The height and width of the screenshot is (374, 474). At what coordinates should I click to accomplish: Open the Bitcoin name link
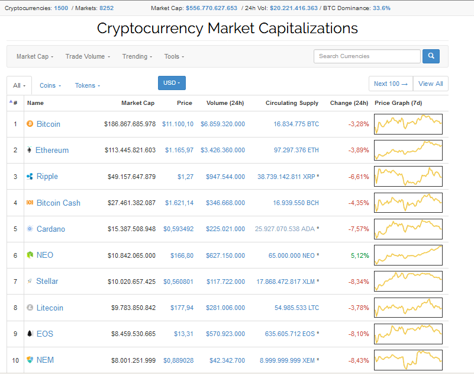[x=49, y=124]
